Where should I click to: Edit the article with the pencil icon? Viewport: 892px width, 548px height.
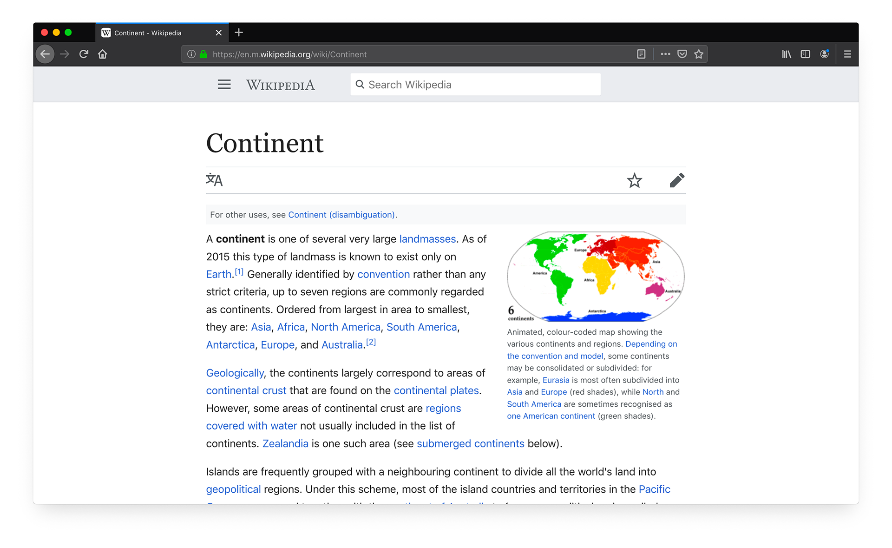[677, 180]
